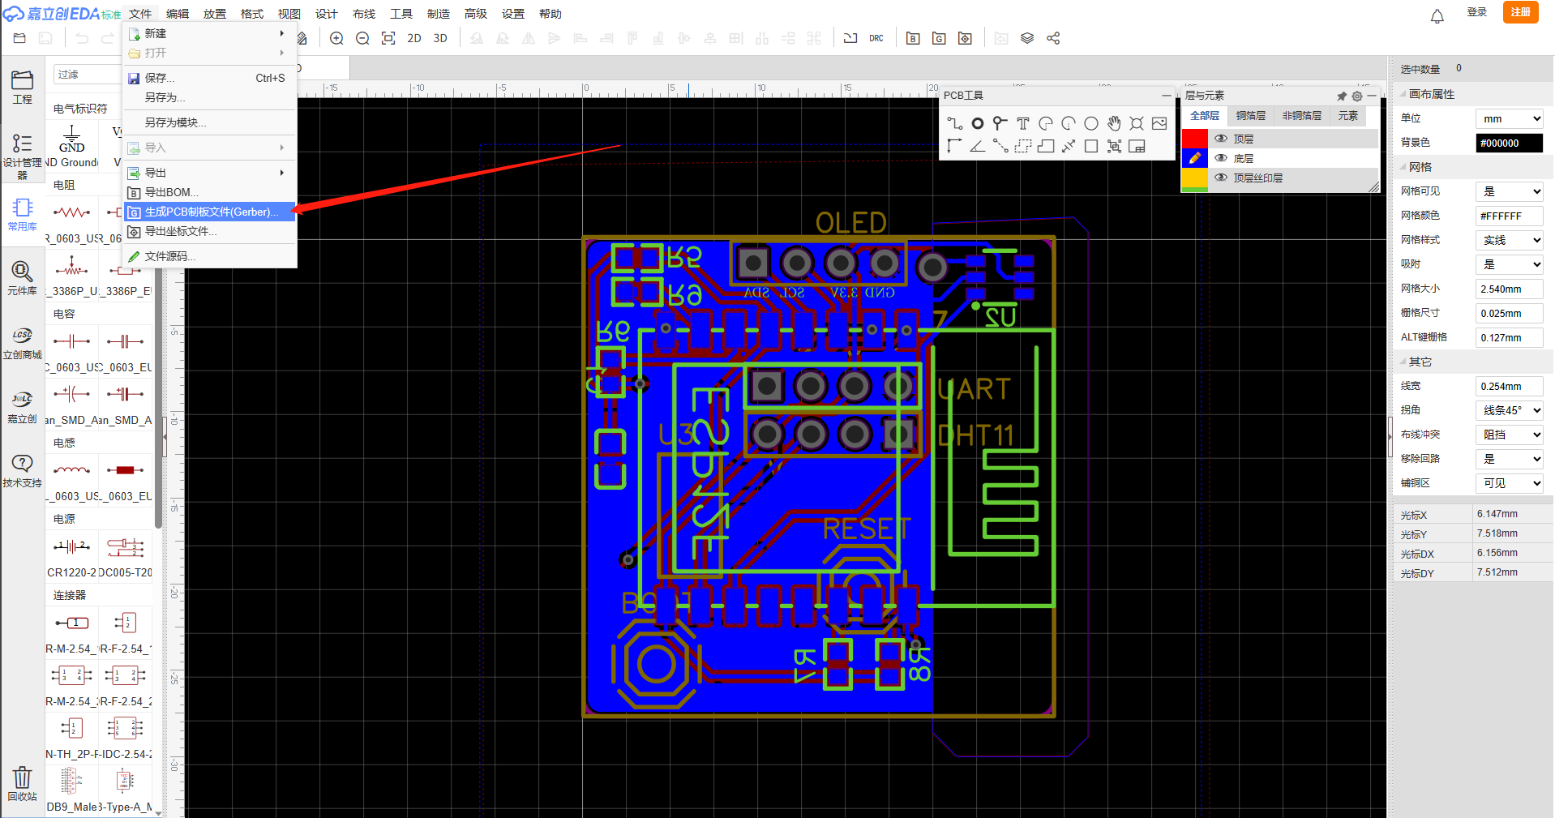Hide the 底层 layer with eye icon
The height and width of the screenshot is (818, 1555).
pyautogui.click(x=1220, y=158)
